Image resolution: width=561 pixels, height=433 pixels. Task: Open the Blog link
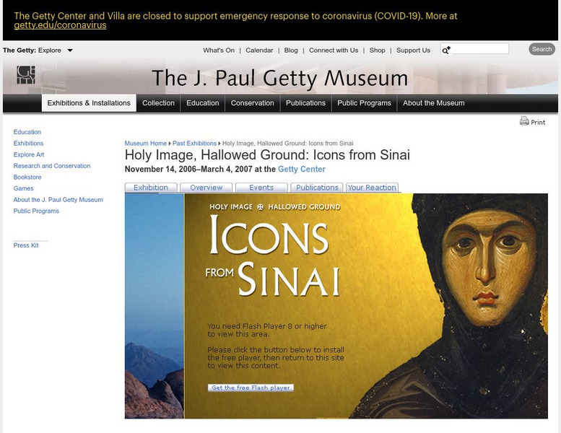click(x=291, y=51)
